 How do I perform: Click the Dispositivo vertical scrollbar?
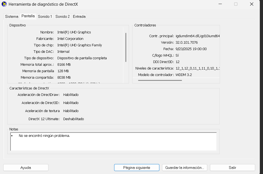126,47
